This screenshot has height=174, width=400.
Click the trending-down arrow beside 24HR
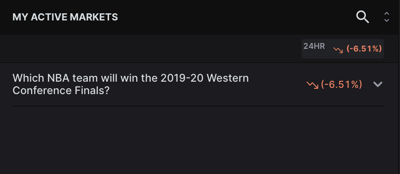[x=338, y=50]
